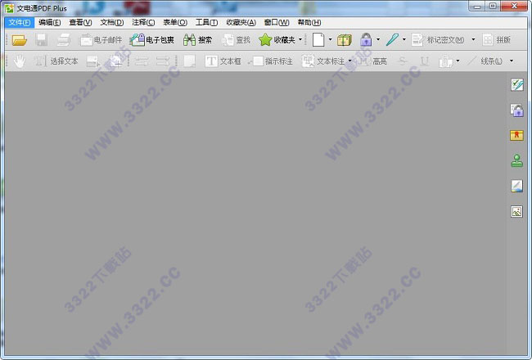Click the 文电通PDF Plus app icon in title bar
This screenshot has width=532, height=360.
click(9, 8)
